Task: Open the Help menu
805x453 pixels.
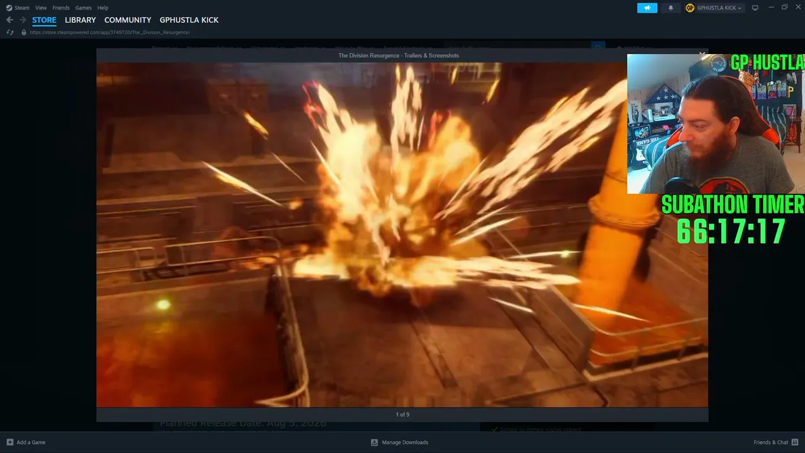Action: coord(103,8)
